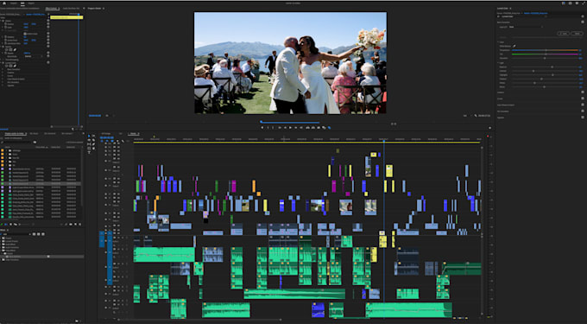The width and height of the screenshot is (587, 324).
Task: Select the Slip tool
Action: click(x=89, y=144)
